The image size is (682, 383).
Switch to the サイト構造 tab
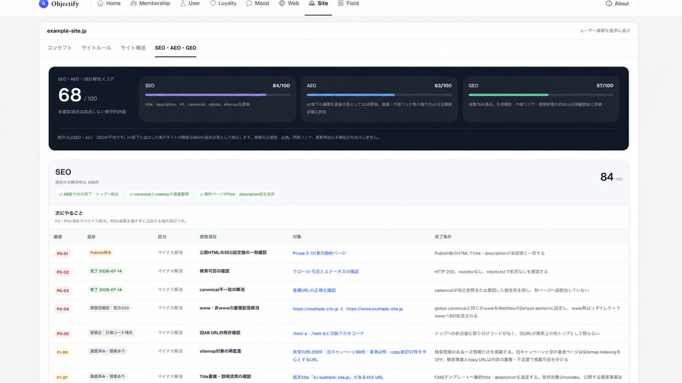click(x=133, y=48)
